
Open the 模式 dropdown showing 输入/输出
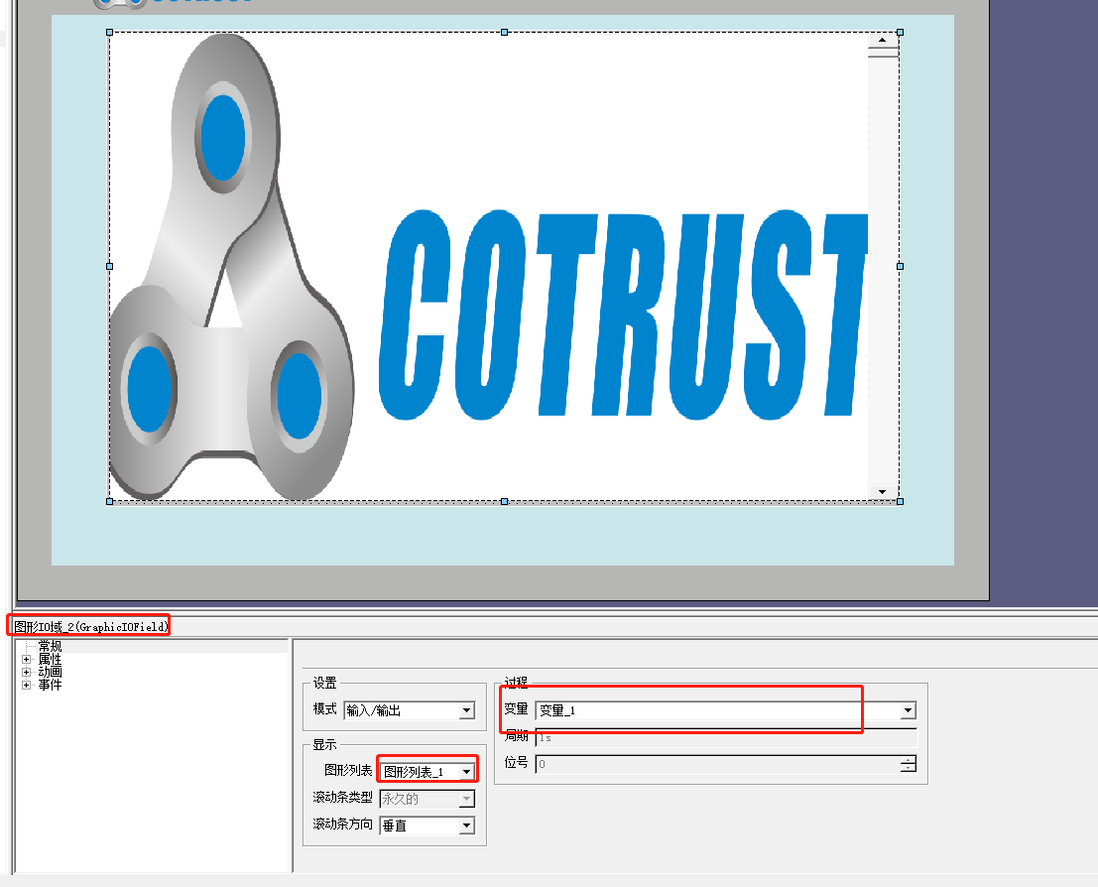tap(466, 710)
